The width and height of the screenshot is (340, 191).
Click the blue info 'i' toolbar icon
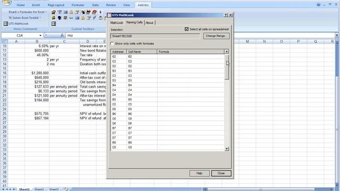tap(100, 12)
